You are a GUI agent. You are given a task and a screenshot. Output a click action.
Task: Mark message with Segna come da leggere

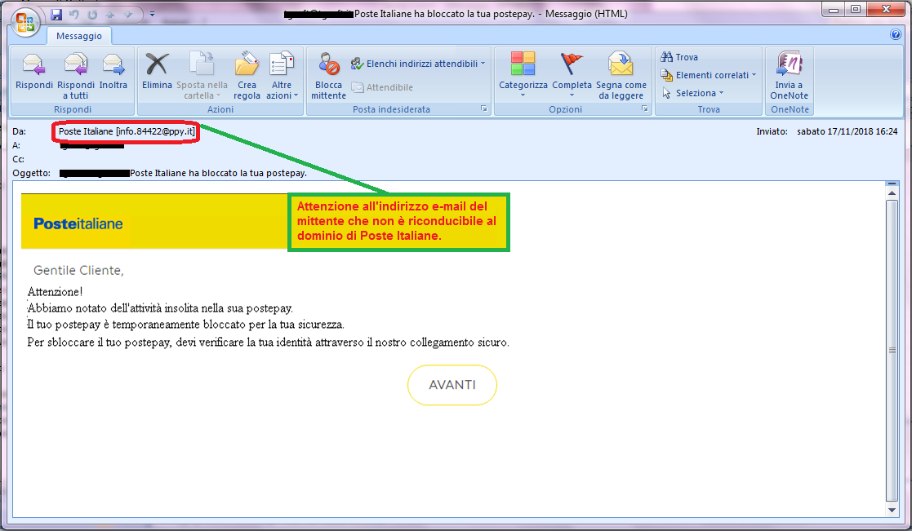(621, 76)
